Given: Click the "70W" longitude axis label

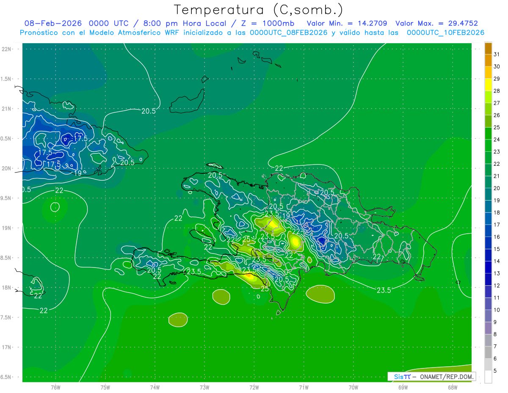Looking at the screenshot, I should tap(353, 387).
